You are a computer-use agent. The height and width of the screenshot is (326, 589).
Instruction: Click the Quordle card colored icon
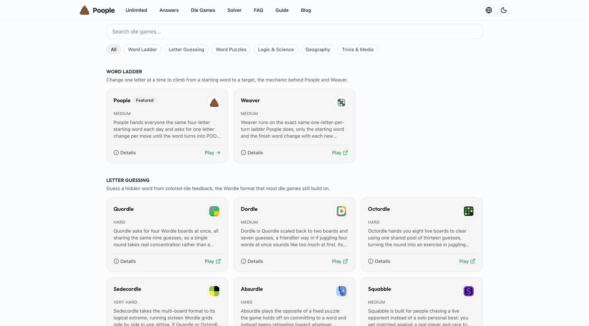tap(214, 211)
